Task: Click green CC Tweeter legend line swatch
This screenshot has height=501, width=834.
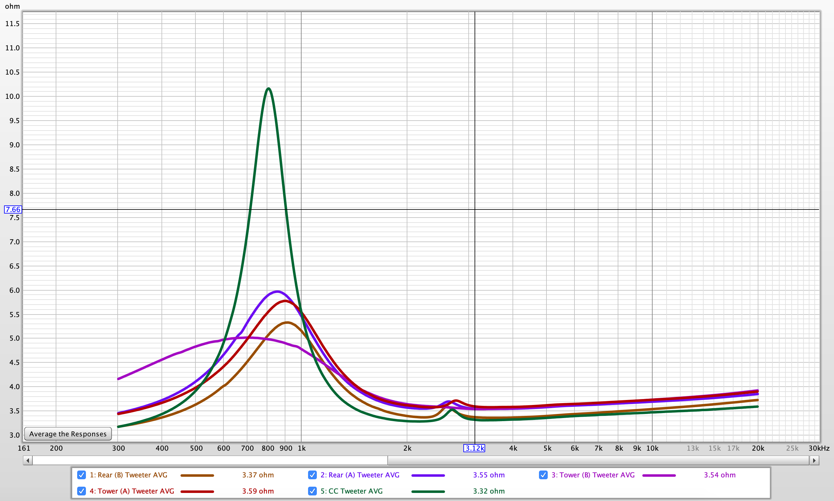Action: point(428,492)
